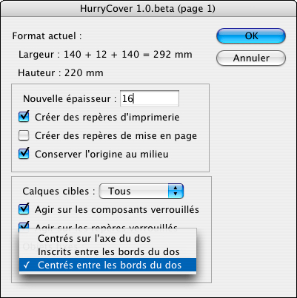297x298 pixels.
Task: Uncheck Agir sur les composants verrouillés
Action: coord(24,209)
